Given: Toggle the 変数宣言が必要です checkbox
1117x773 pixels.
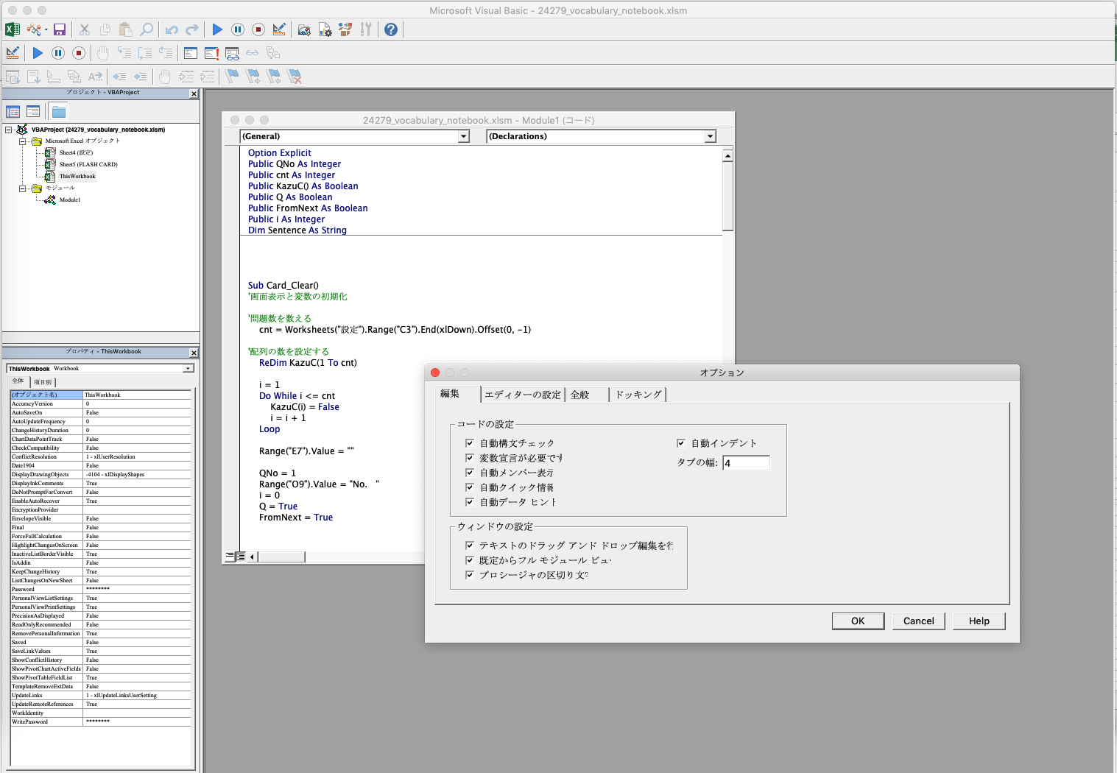Looking at the screenshot, I should click(x=469, y=458).
